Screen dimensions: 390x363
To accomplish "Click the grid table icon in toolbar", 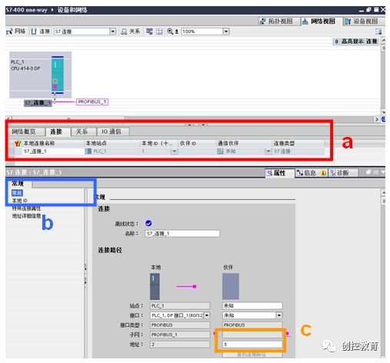I will (159, 32).
